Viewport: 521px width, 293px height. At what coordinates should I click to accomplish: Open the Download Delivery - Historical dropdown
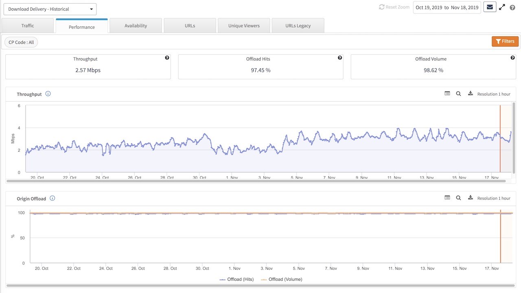point(50,9)
